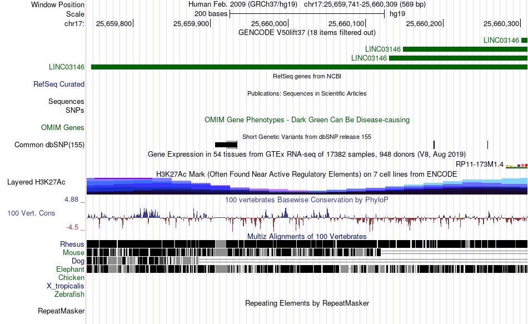The height and width of the screenshot is (324, 528).
Task: Click the Layered H3K27Ac track label
Action: [36, 182]
